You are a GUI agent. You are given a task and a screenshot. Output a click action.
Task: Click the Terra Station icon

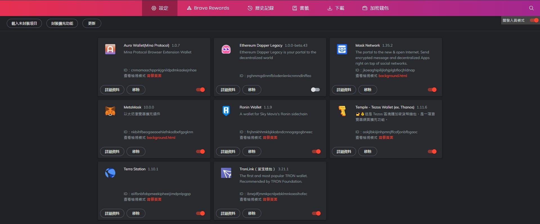[110, 173]
